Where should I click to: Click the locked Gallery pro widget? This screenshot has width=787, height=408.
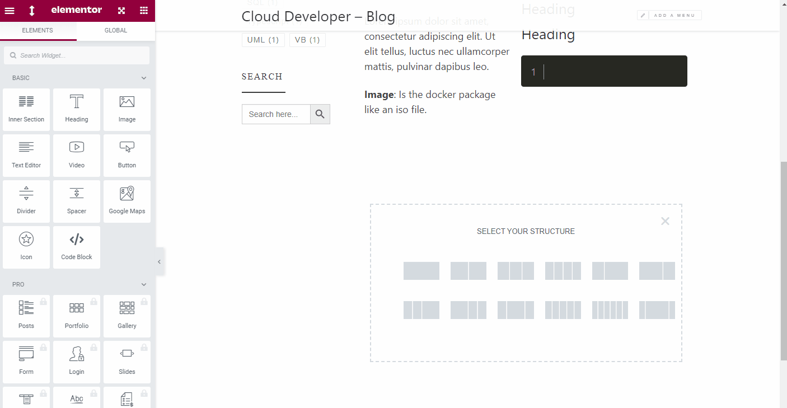coord(127,316)
